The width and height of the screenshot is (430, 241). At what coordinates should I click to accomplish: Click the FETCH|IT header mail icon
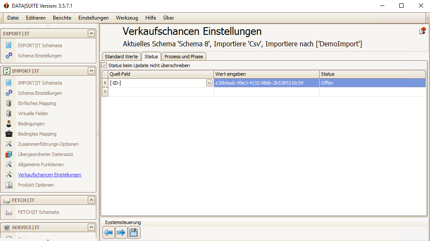click(x=7, y=201)
